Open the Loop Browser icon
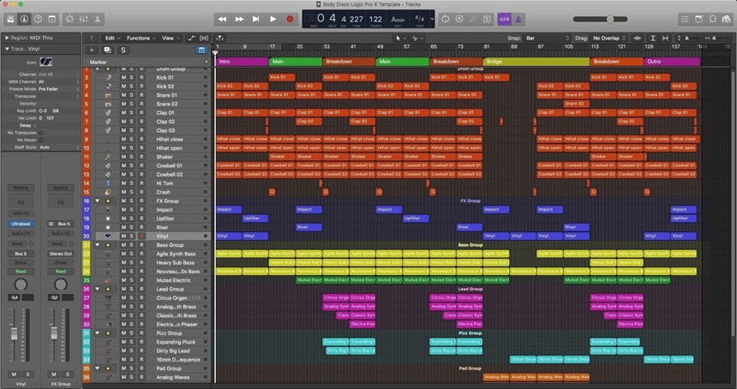Screen dimensions: 737x389 [712, 19]
